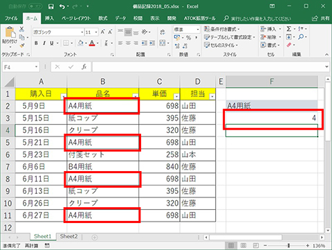Image resolution: width=332 pixels, height=250 pixels.
Task: Select Page Break Preview view
Action: 255,245
